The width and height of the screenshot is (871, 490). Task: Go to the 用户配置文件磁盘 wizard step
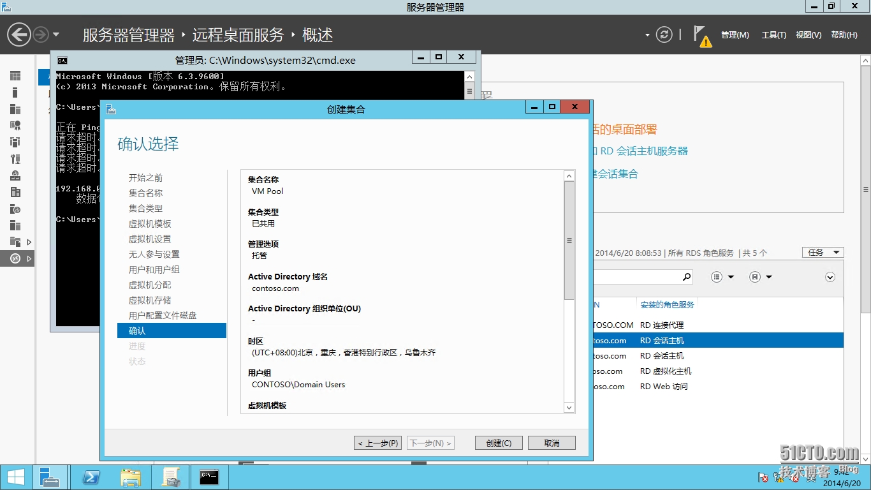[x=163, y=316]
